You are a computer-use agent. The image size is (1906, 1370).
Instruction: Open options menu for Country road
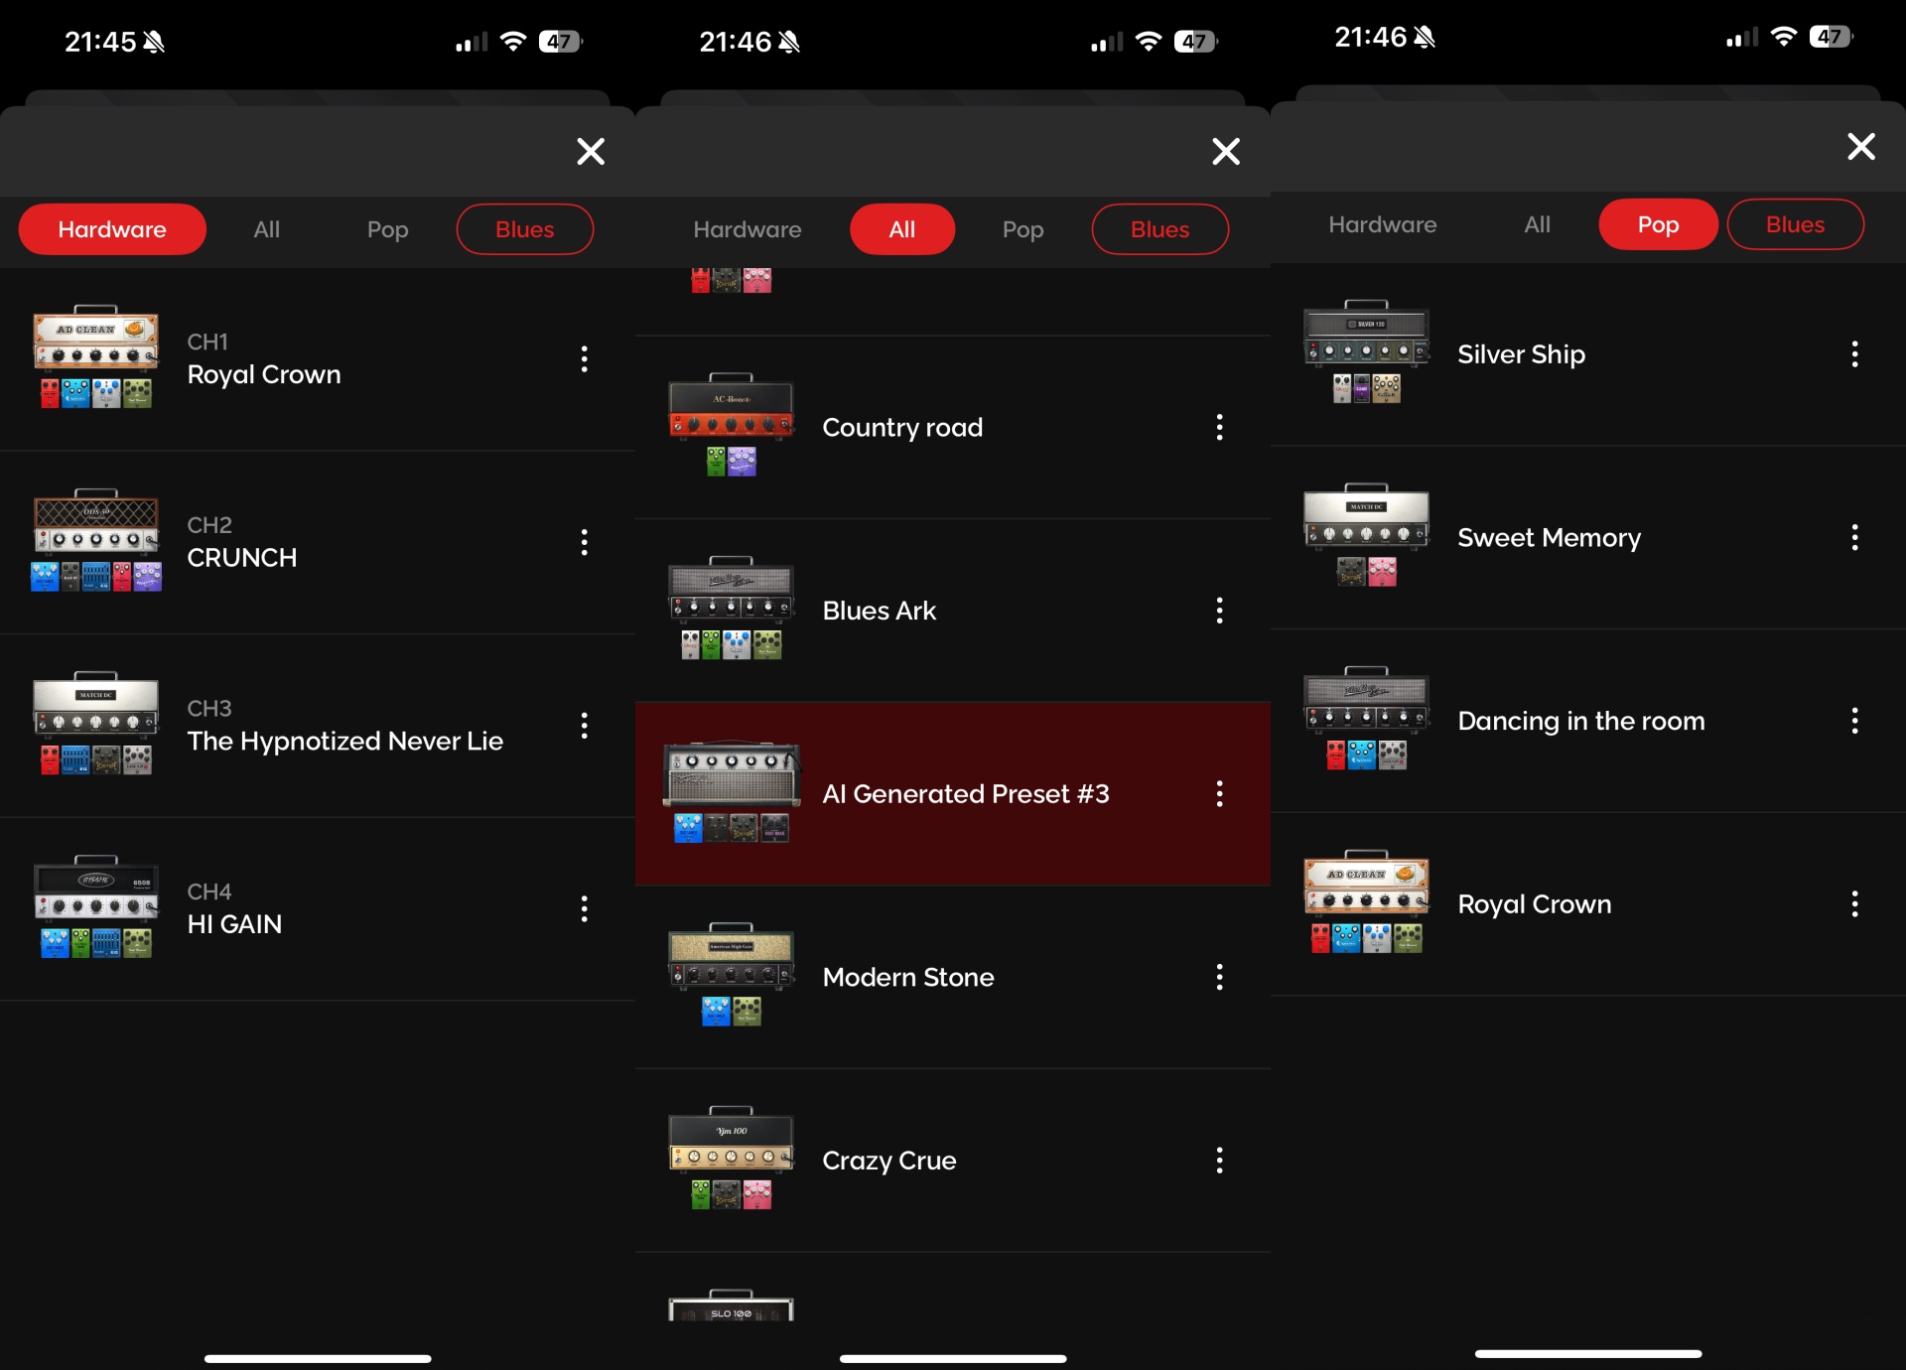1220,427
